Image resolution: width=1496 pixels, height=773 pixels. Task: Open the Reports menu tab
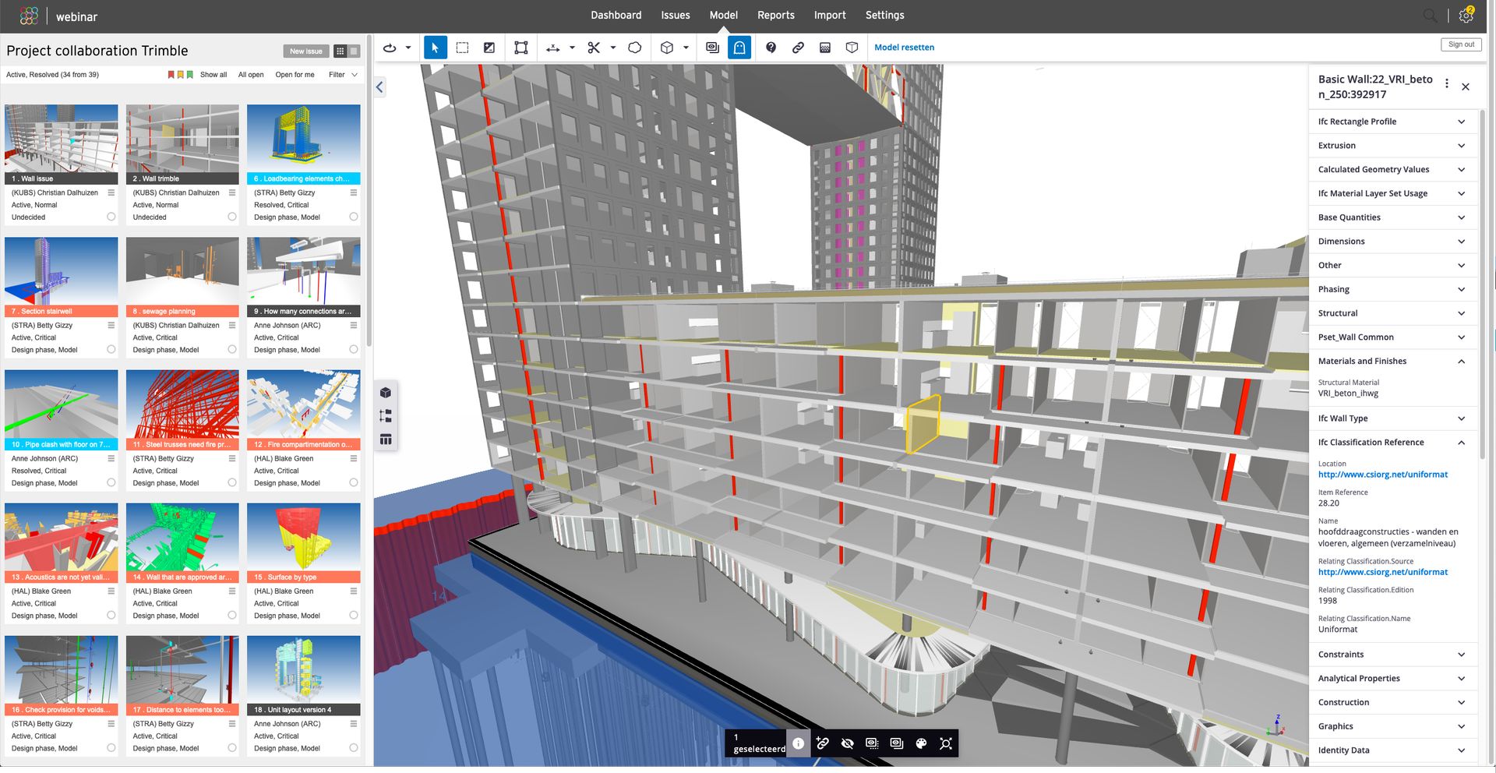[x=775, y=15]
